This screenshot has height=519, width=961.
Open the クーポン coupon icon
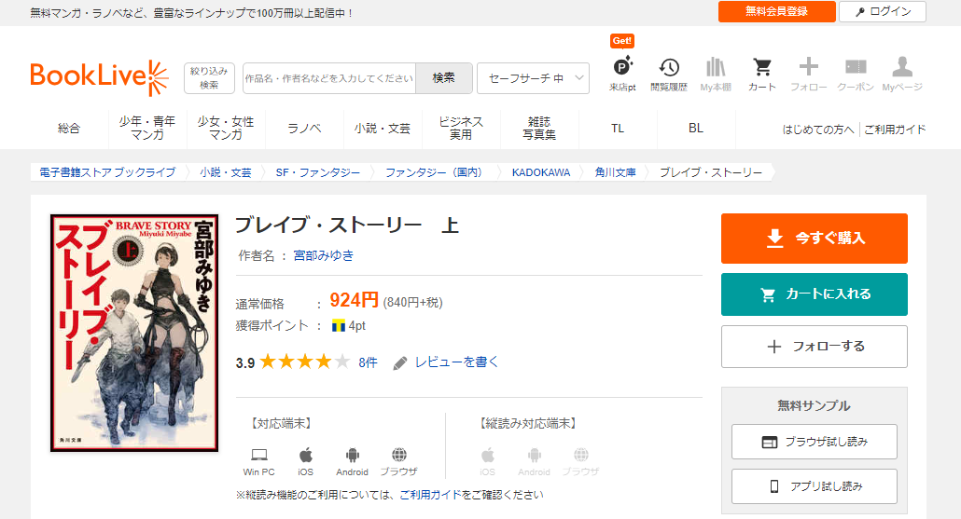pyautogui.click(x=856, y=74)
